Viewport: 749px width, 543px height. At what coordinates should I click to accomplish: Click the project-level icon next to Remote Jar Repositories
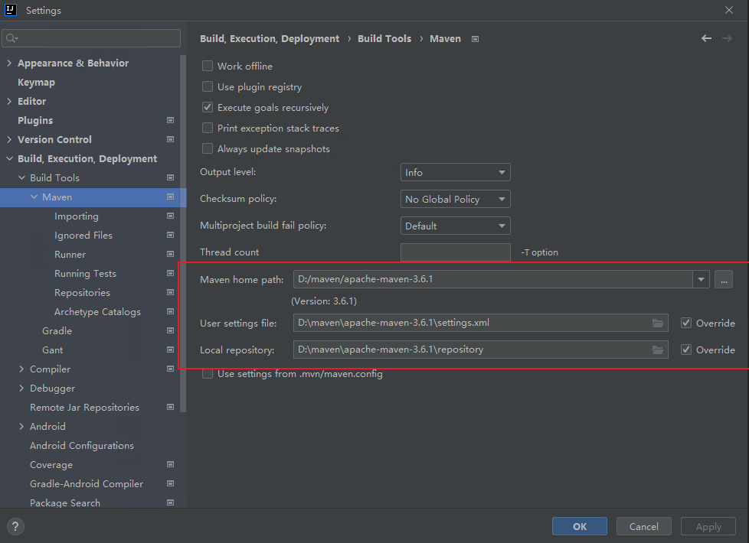(x=170, y=407)
